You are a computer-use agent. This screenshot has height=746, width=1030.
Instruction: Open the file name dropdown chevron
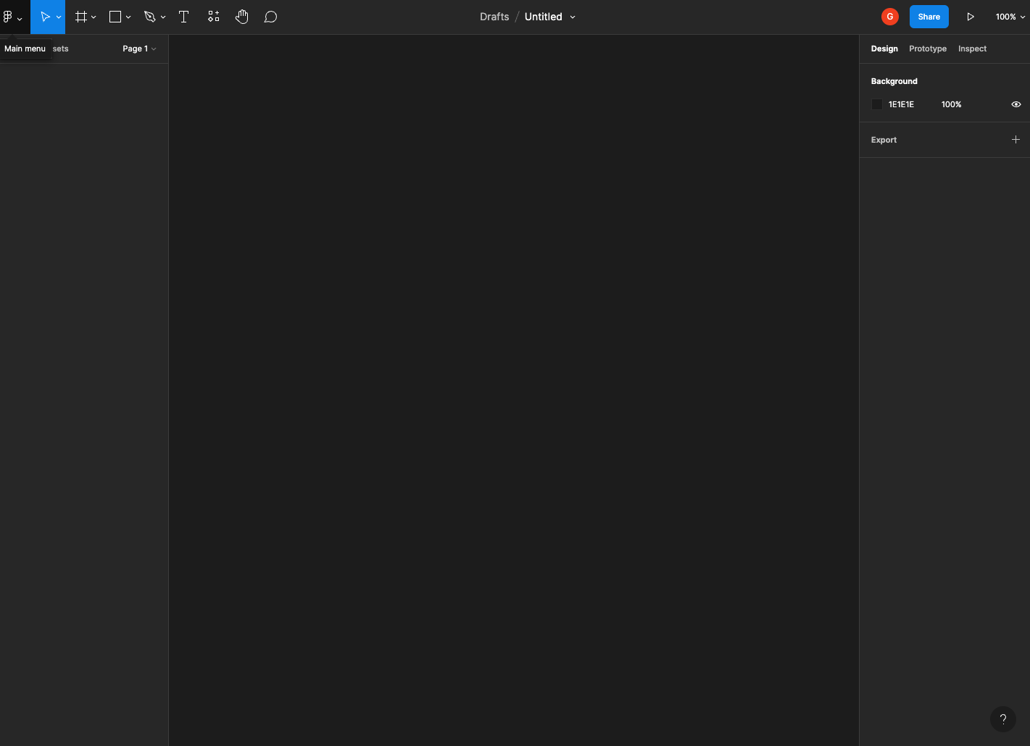click(x=573, y=17)
